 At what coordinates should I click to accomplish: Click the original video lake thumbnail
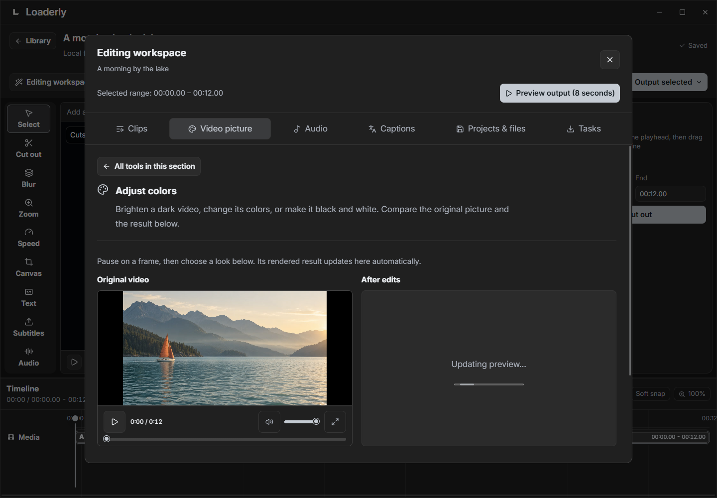[x=225, y=348]
